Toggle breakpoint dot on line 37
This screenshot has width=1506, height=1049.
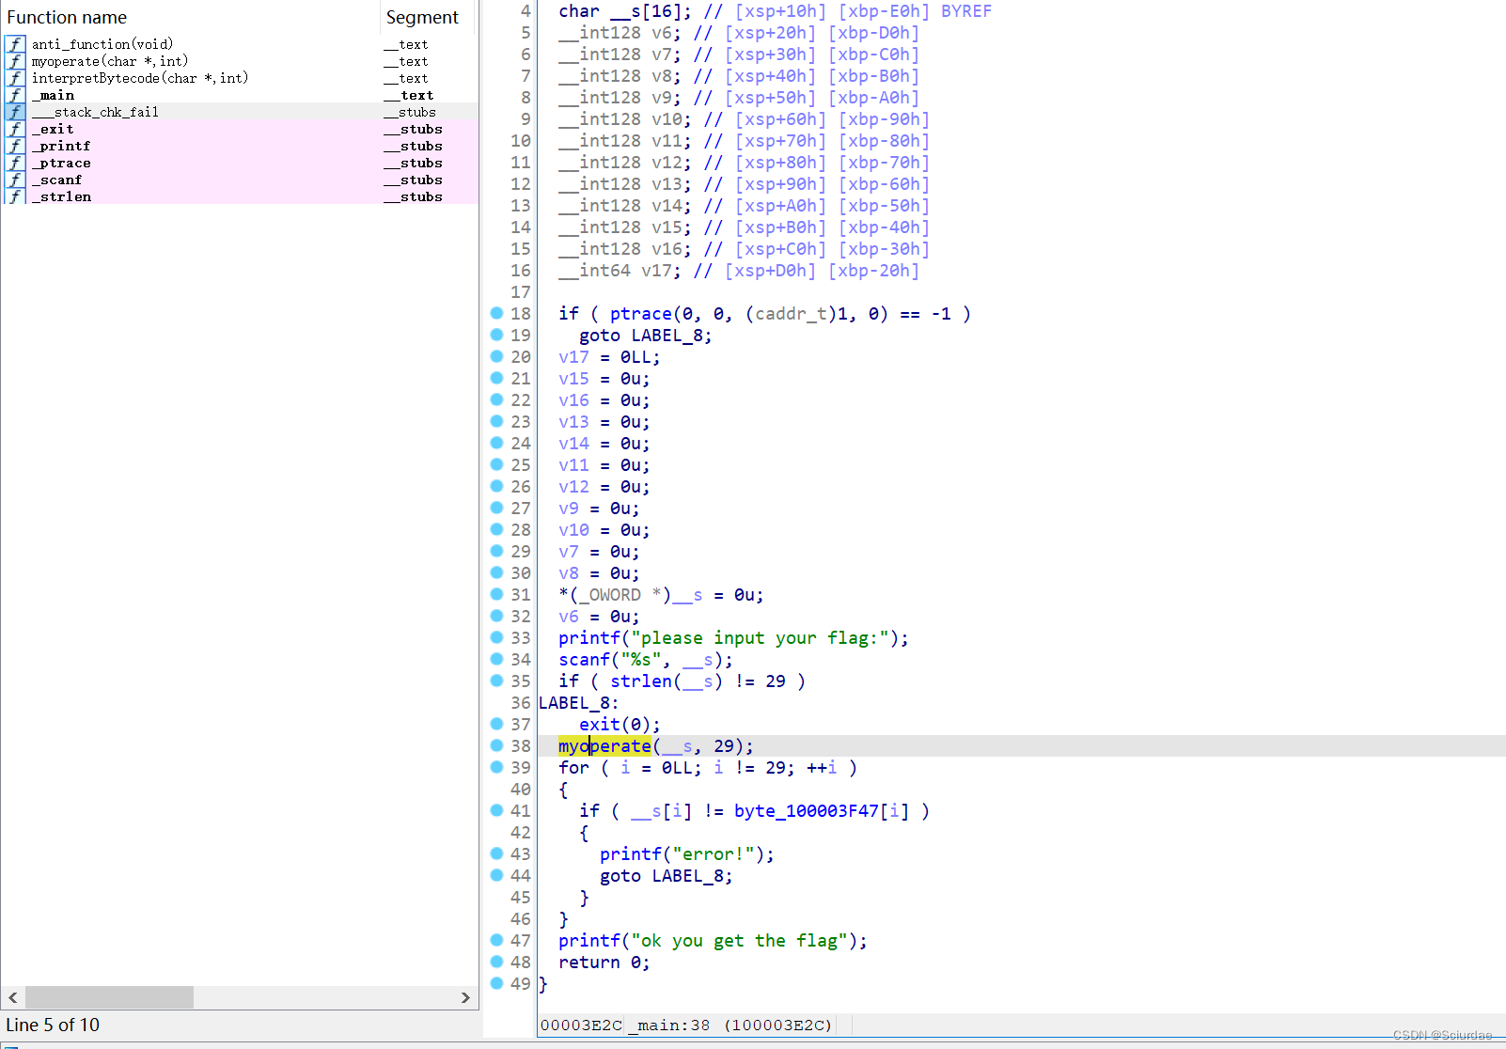point(496,724)
